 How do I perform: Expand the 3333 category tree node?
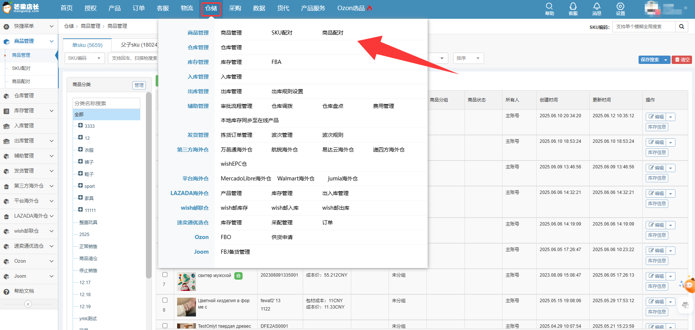(x=80, y=126)
